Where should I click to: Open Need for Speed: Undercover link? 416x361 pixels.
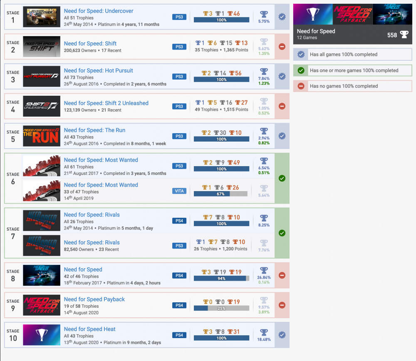(98, 11)
